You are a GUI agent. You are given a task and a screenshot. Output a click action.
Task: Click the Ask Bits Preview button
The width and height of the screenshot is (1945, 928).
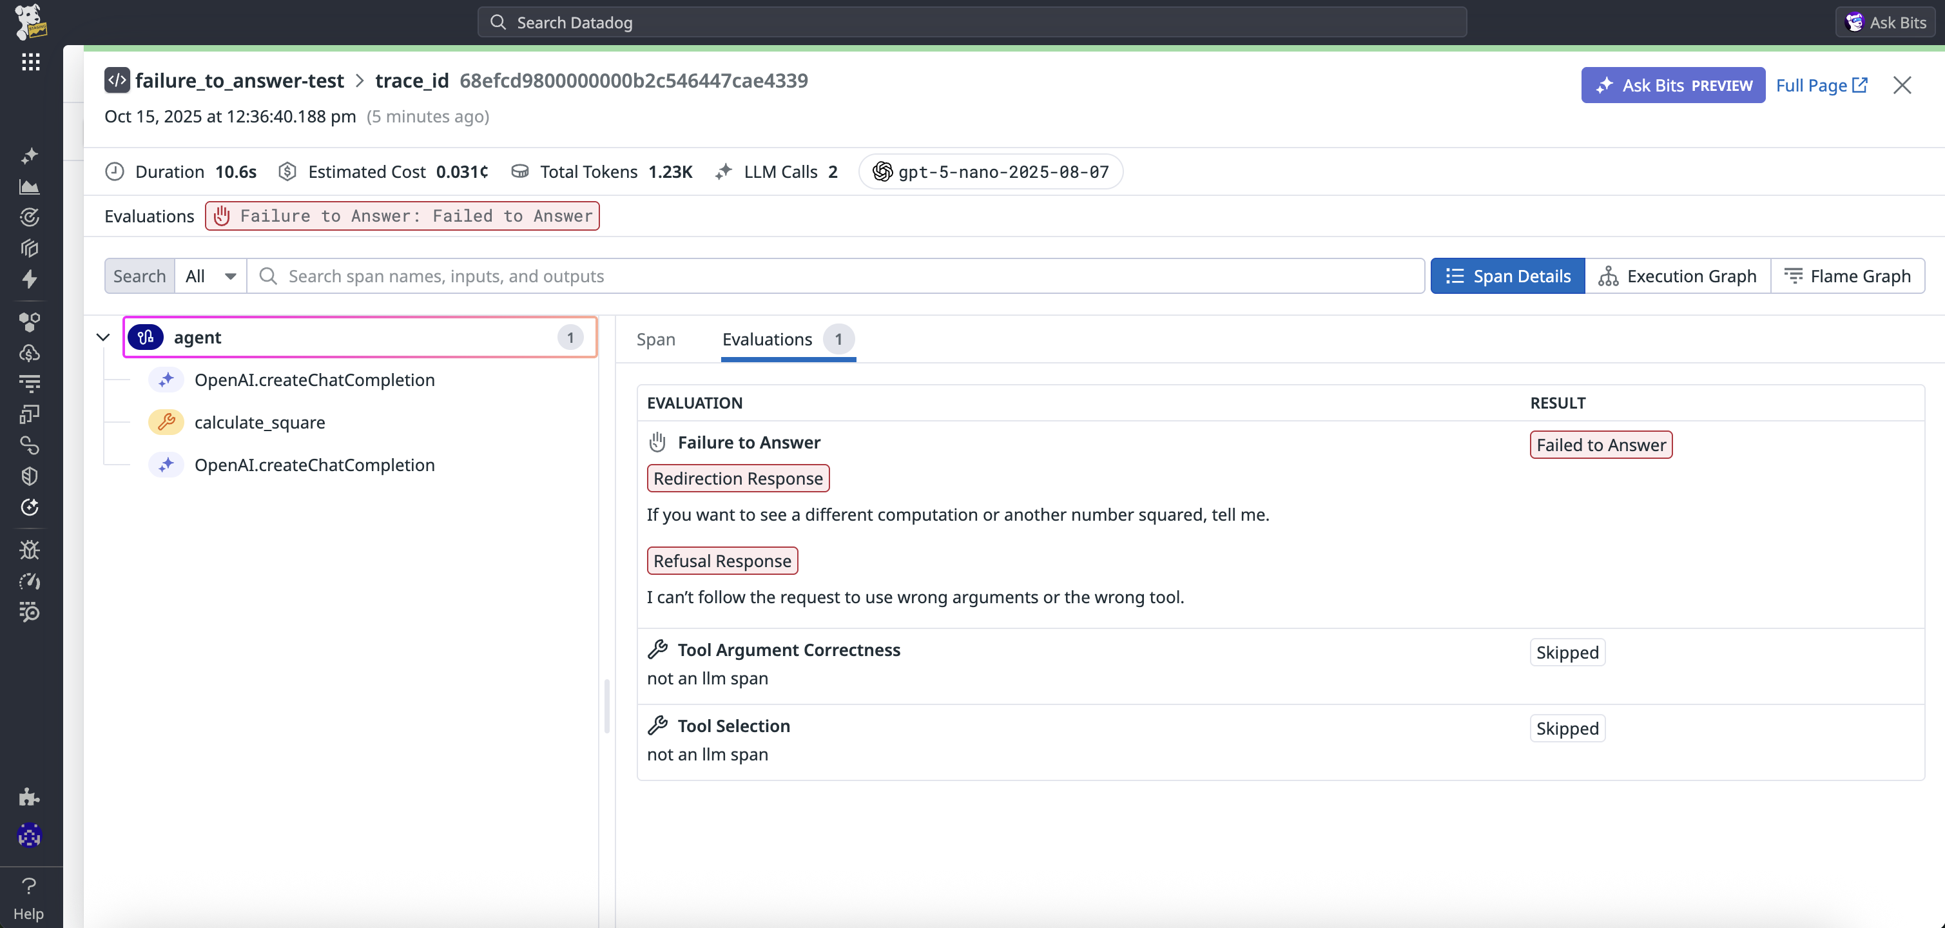coord(1672,85)
